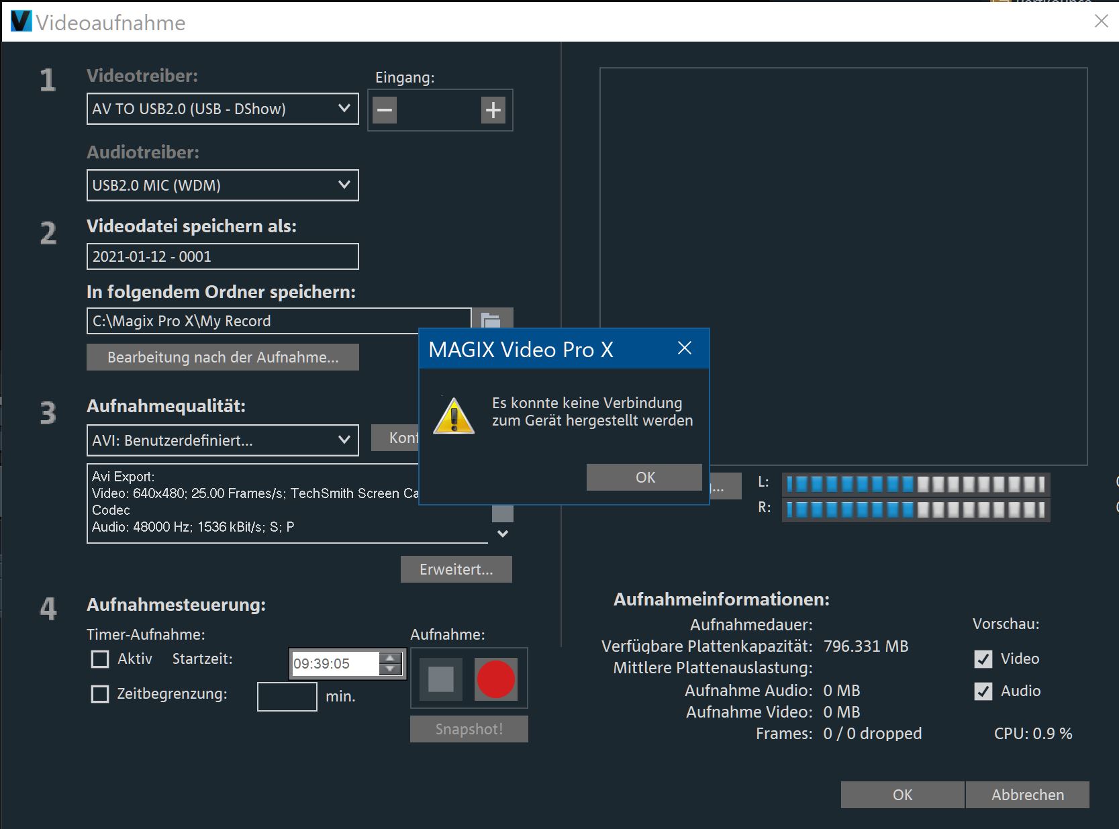This screenshot has height=829, width=1119.
Task: Click the Snapshot! button
Action: click(469, 729)
